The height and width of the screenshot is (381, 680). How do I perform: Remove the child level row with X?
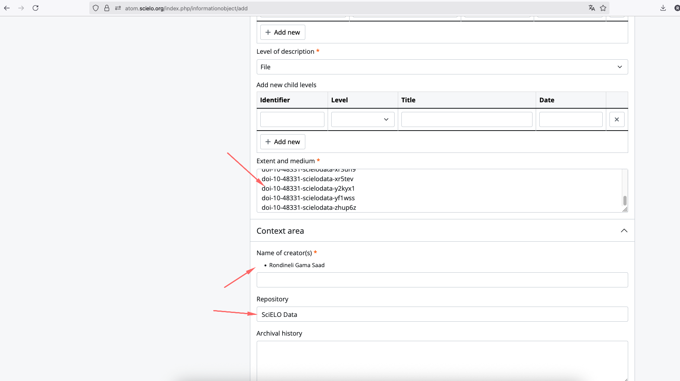(617, 119)
